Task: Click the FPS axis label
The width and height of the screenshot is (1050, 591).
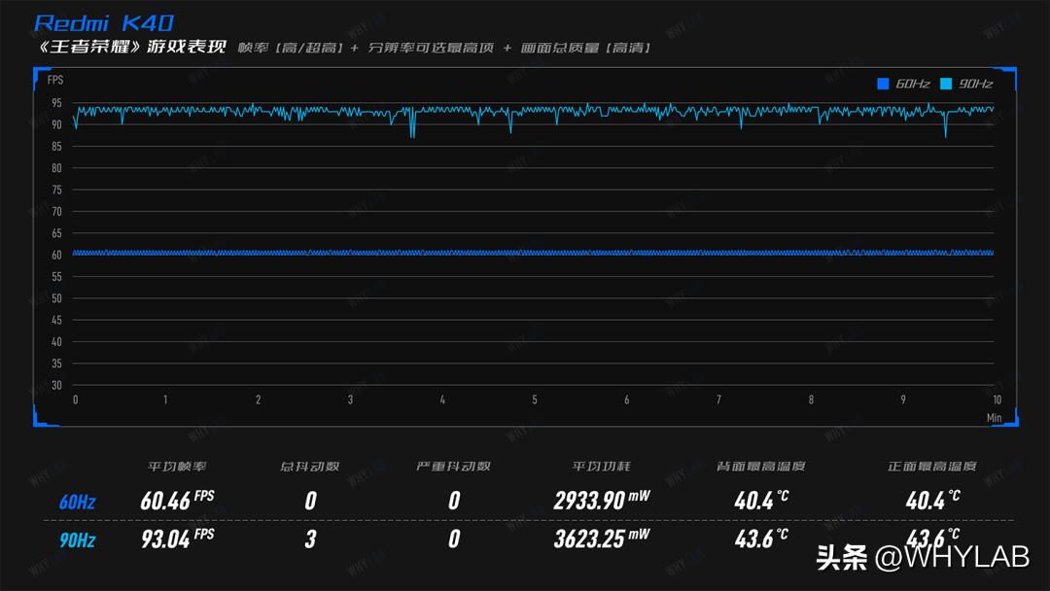Action: 54,80
